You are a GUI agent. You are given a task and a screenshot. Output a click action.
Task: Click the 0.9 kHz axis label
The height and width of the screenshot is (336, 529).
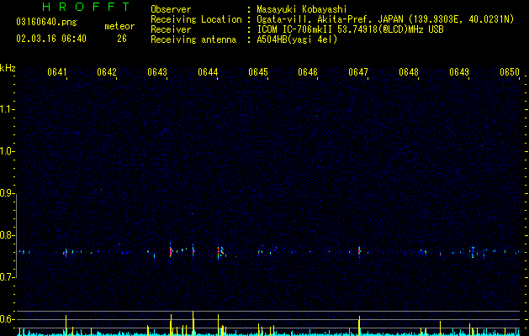(x=7, y=193)
